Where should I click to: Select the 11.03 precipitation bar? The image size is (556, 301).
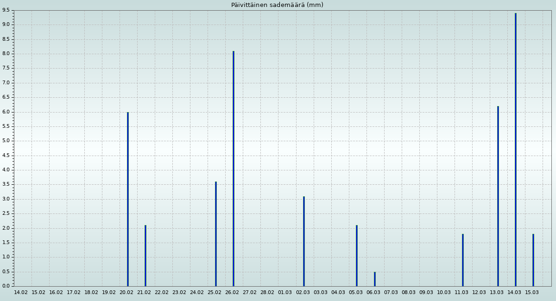tap(462, 260)
